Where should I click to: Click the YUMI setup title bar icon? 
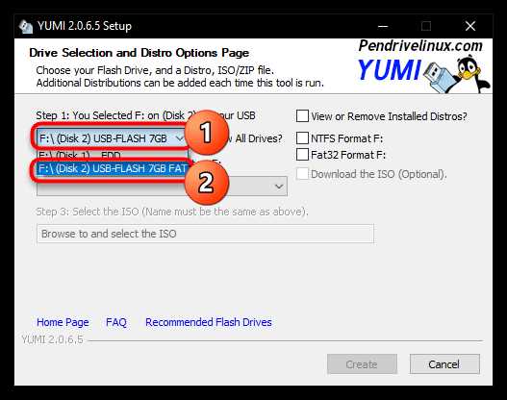coord(26,27)
